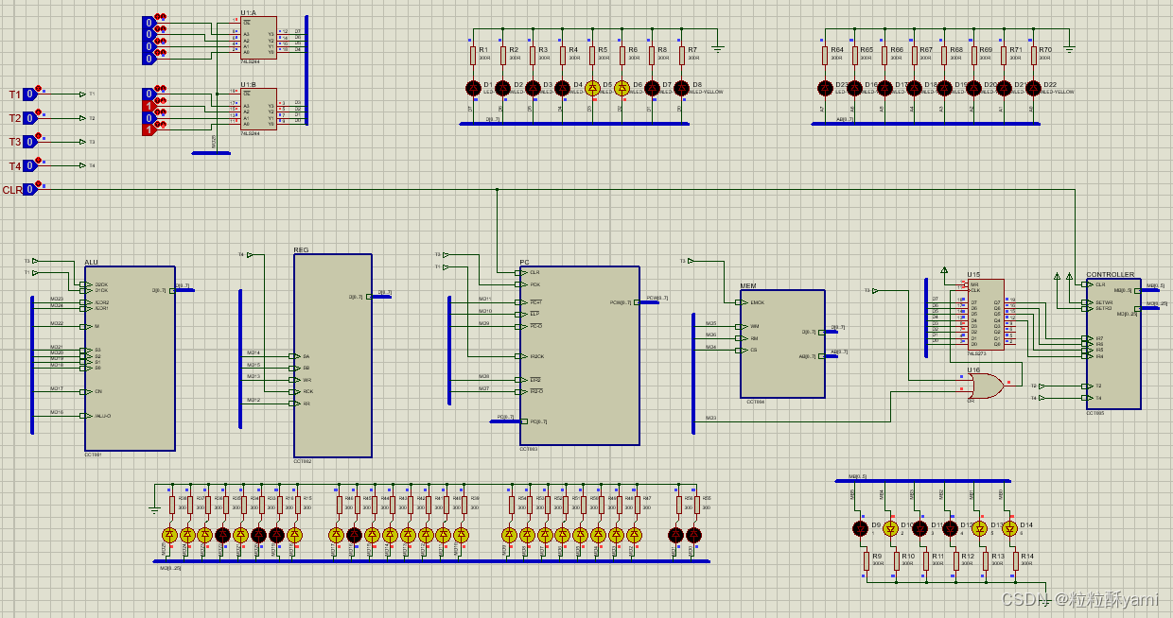Select the lit LED D14

(x=1009, y=528)
